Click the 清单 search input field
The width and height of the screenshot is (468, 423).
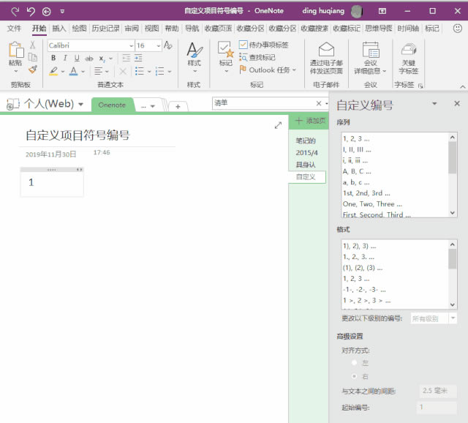[264, 103]
